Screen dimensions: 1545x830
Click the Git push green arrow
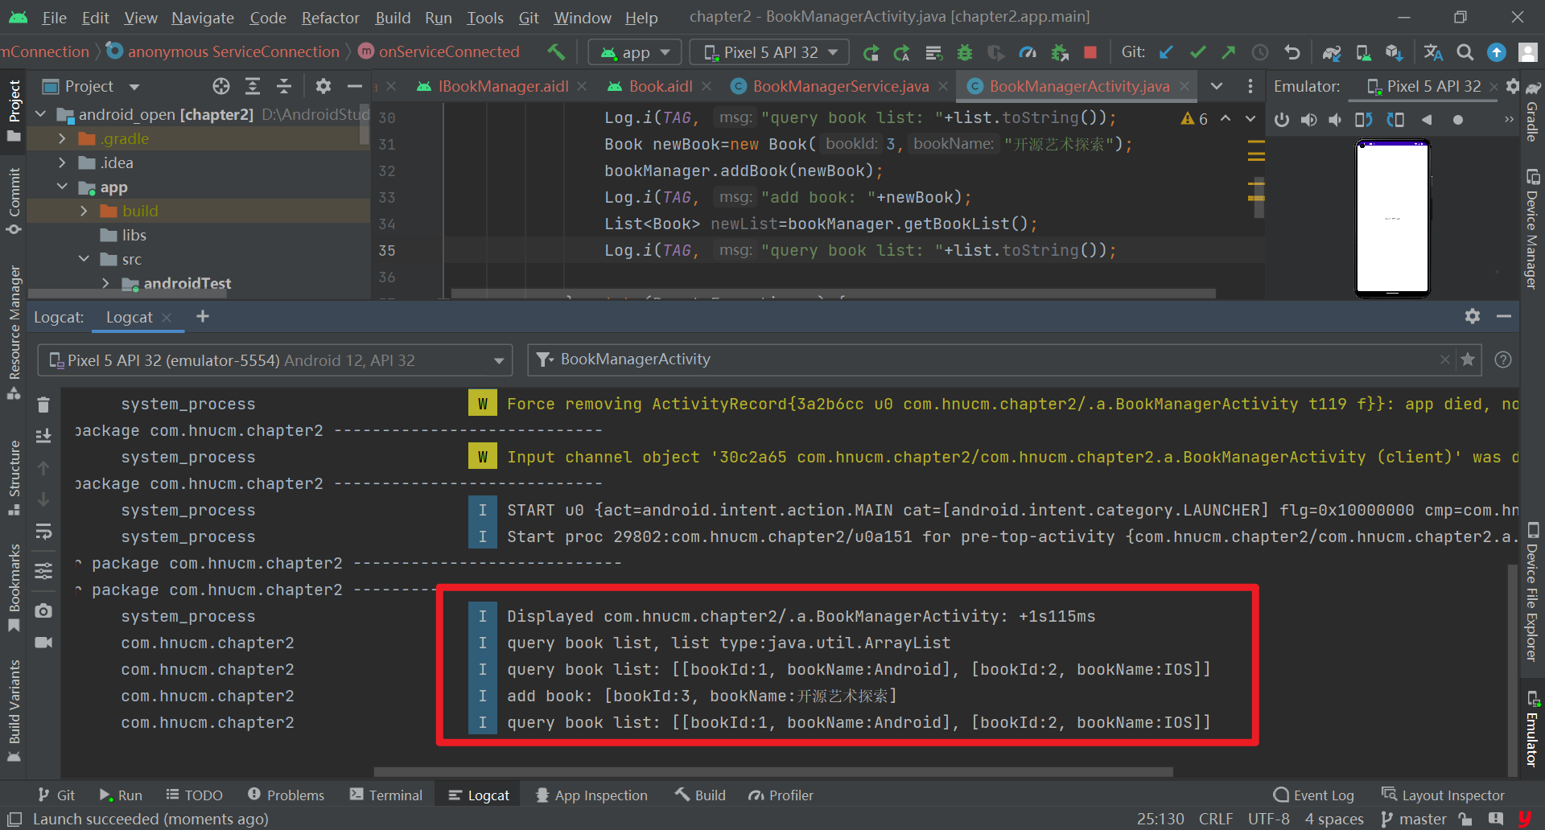pyautogui.click(x=1228, y=52)
